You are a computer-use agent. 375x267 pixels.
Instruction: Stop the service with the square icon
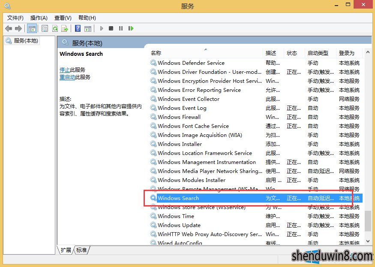click(111, 28)
